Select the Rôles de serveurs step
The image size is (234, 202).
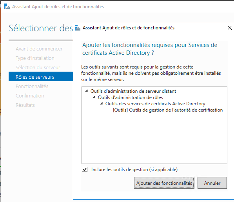[x=41, y=76]
